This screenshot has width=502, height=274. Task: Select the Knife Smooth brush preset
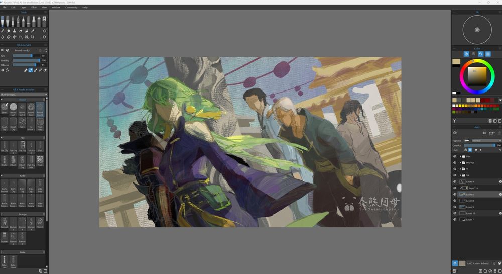tap(4, 185)
